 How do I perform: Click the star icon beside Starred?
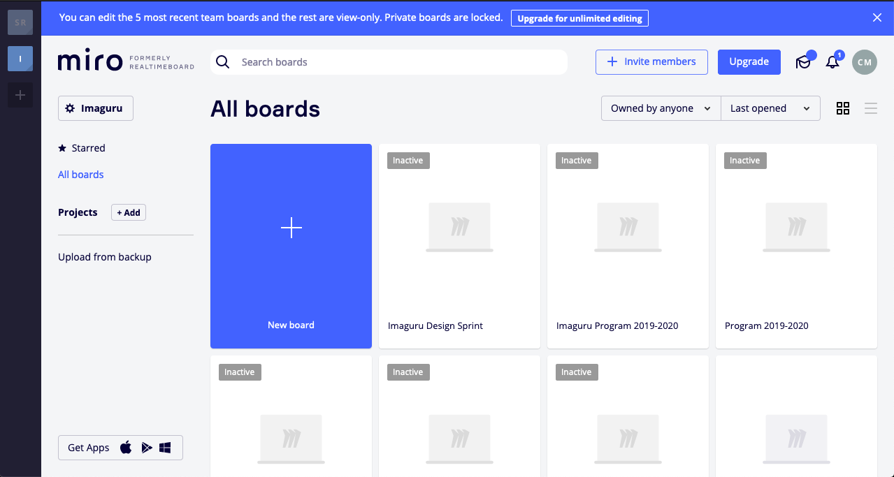point(62,148)
